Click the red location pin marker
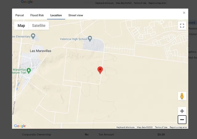Image resolution: width=197 pixels, height=139 pixels. click(100, 70)
